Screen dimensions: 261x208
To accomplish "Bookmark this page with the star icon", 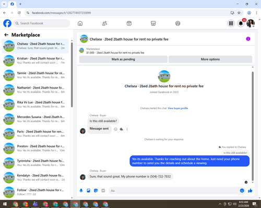I will click(239, 13).
